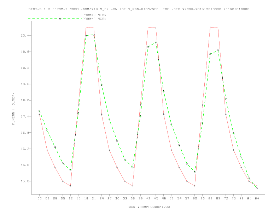Click x-axis tick label 81

click(249, 198)
